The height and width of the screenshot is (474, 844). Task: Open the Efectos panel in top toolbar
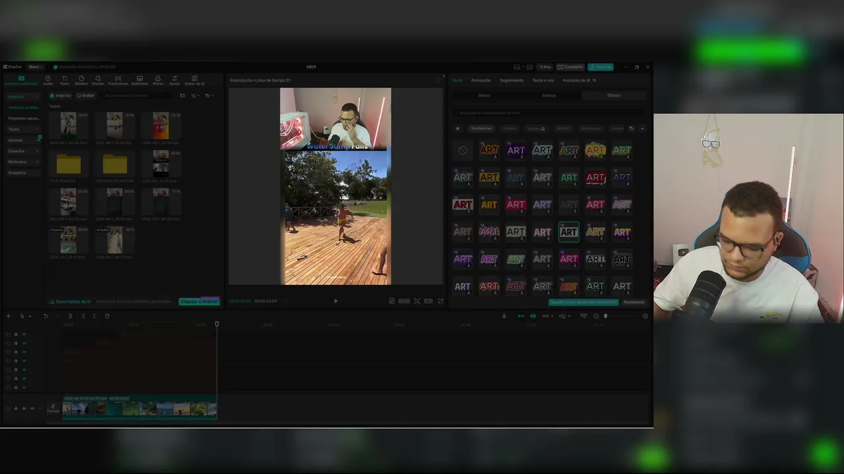(x=98, y=80)
